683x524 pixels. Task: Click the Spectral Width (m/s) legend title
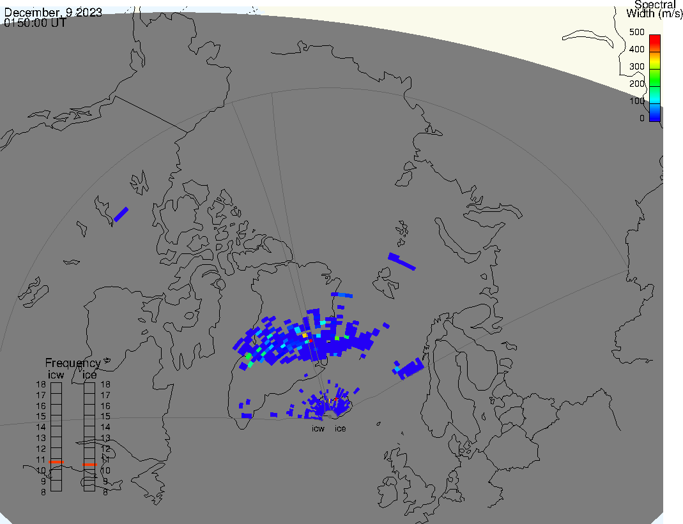(654, 9)
